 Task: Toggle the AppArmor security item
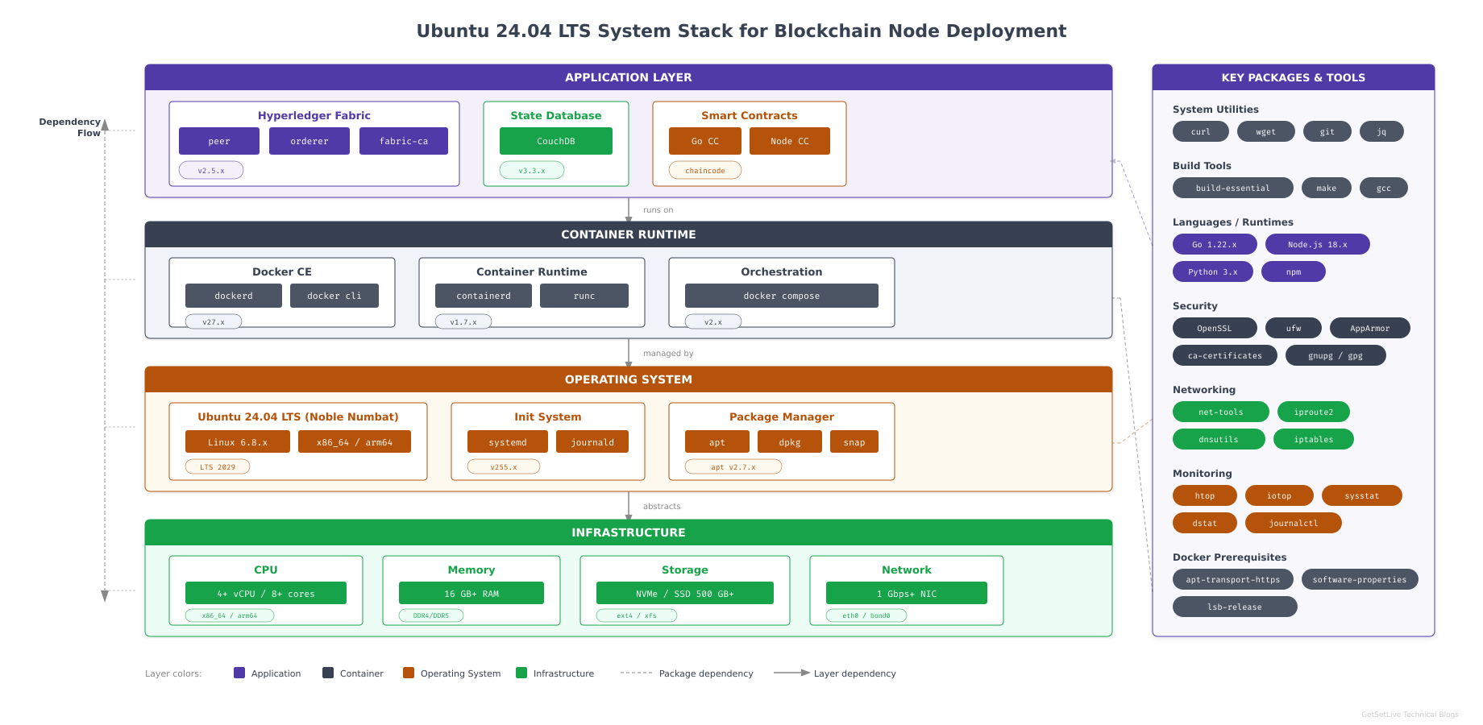[x=1369, y=327]
